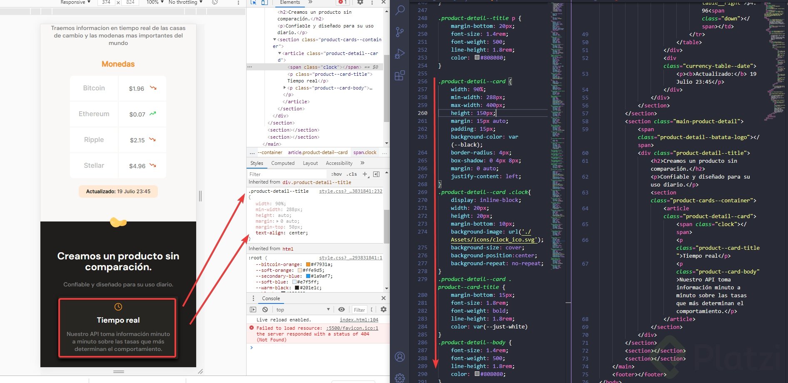The height and width of the screenshot is (383, 788).
Task: Open DevTools settings gear
Action: tap(360, 2)
